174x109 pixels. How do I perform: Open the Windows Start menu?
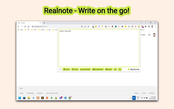point(20,98)
